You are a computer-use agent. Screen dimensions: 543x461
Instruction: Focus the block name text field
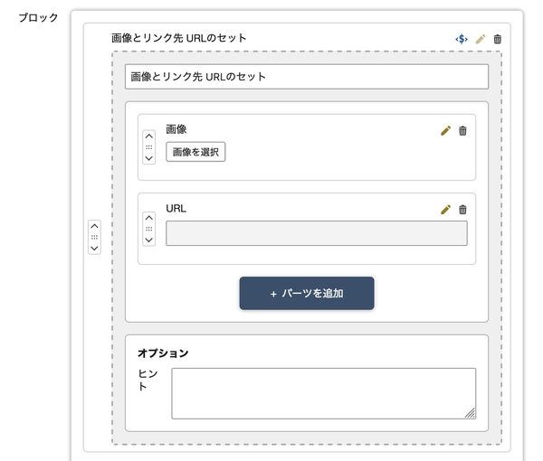point(306,77)
